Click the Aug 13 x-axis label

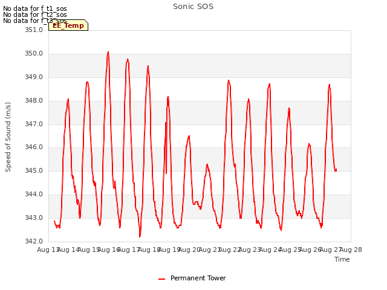pos(48,250)
